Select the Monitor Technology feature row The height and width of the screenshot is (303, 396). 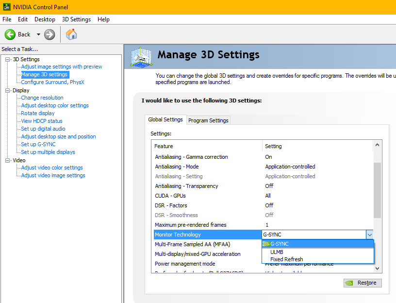[x=208, y=235]
